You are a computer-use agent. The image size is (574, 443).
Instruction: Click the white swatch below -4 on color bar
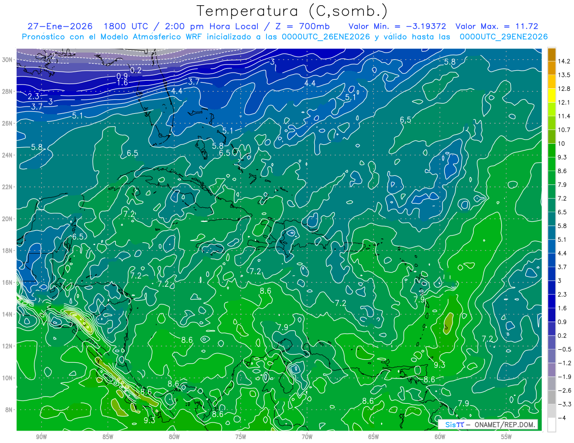tap(552, 424)
